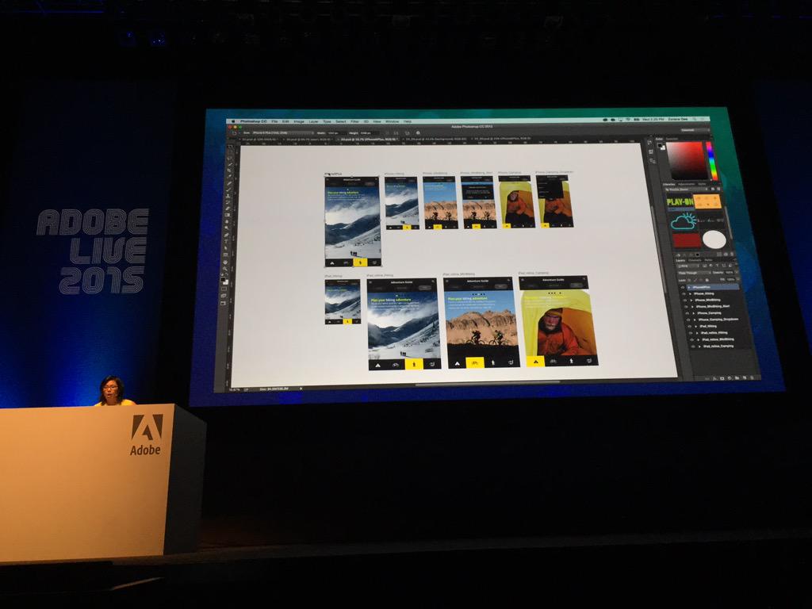Click the iPad retina mountain biking artboard
The width and height of the screenshot is (812, 609).
point(481,323)
